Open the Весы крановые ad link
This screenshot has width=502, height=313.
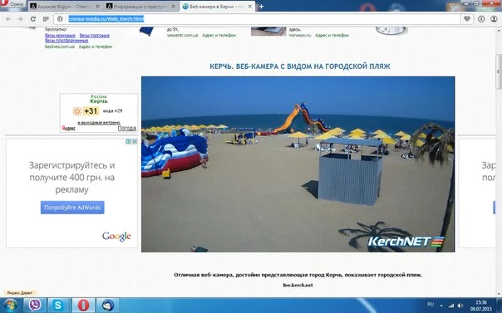pyautogui.click(x=60, y=36)
